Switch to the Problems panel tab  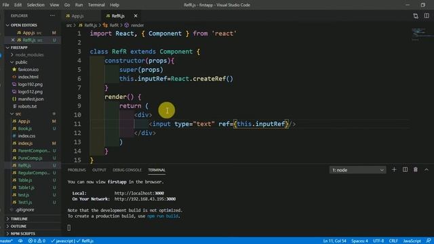[77, 170]
